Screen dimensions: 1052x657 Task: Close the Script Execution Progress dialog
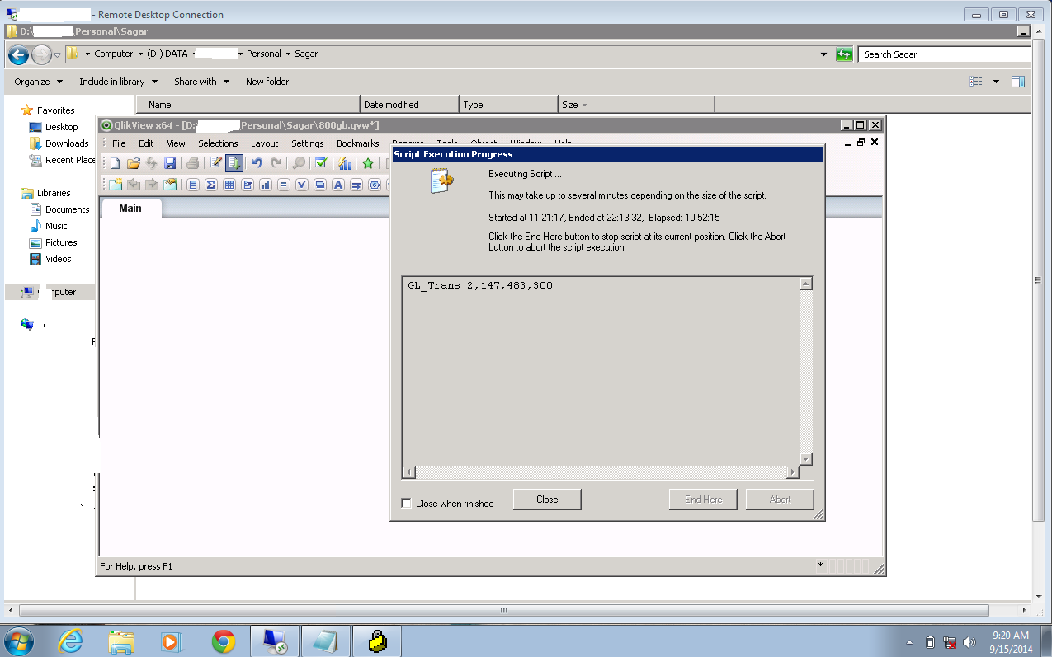(x=547, y=500)
